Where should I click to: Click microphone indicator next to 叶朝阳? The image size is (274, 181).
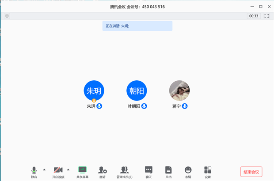[x=144, y=106]
